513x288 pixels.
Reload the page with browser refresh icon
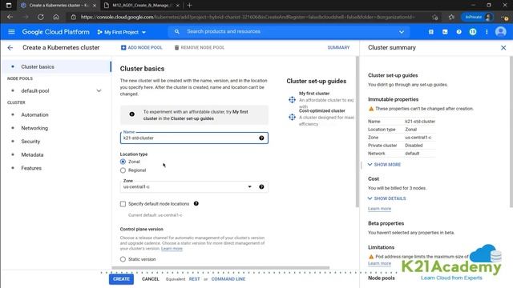[x=41, y=17]
